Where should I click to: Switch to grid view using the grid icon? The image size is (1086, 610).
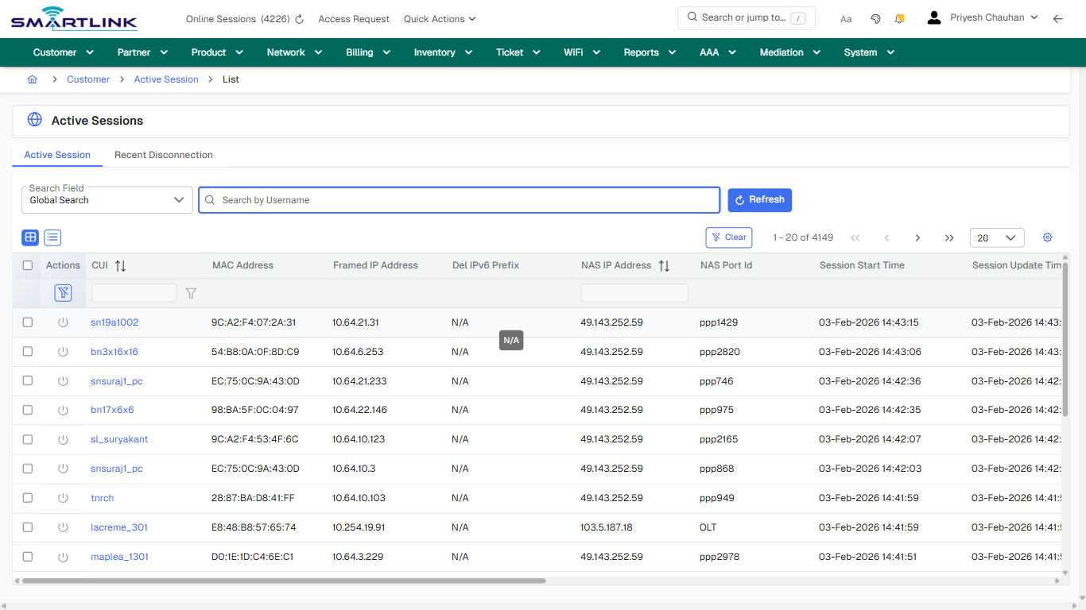29,237
